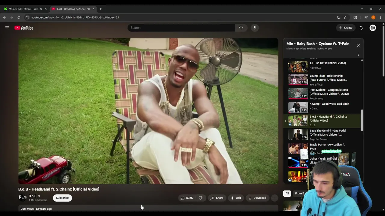Click the K Camp video thumbnail

point(298,107)
